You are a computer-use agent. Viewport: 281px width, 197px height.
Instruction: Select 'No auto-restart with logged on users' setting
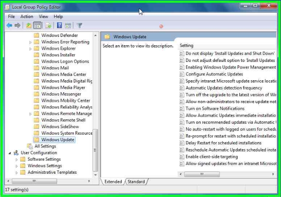point(231,129)
